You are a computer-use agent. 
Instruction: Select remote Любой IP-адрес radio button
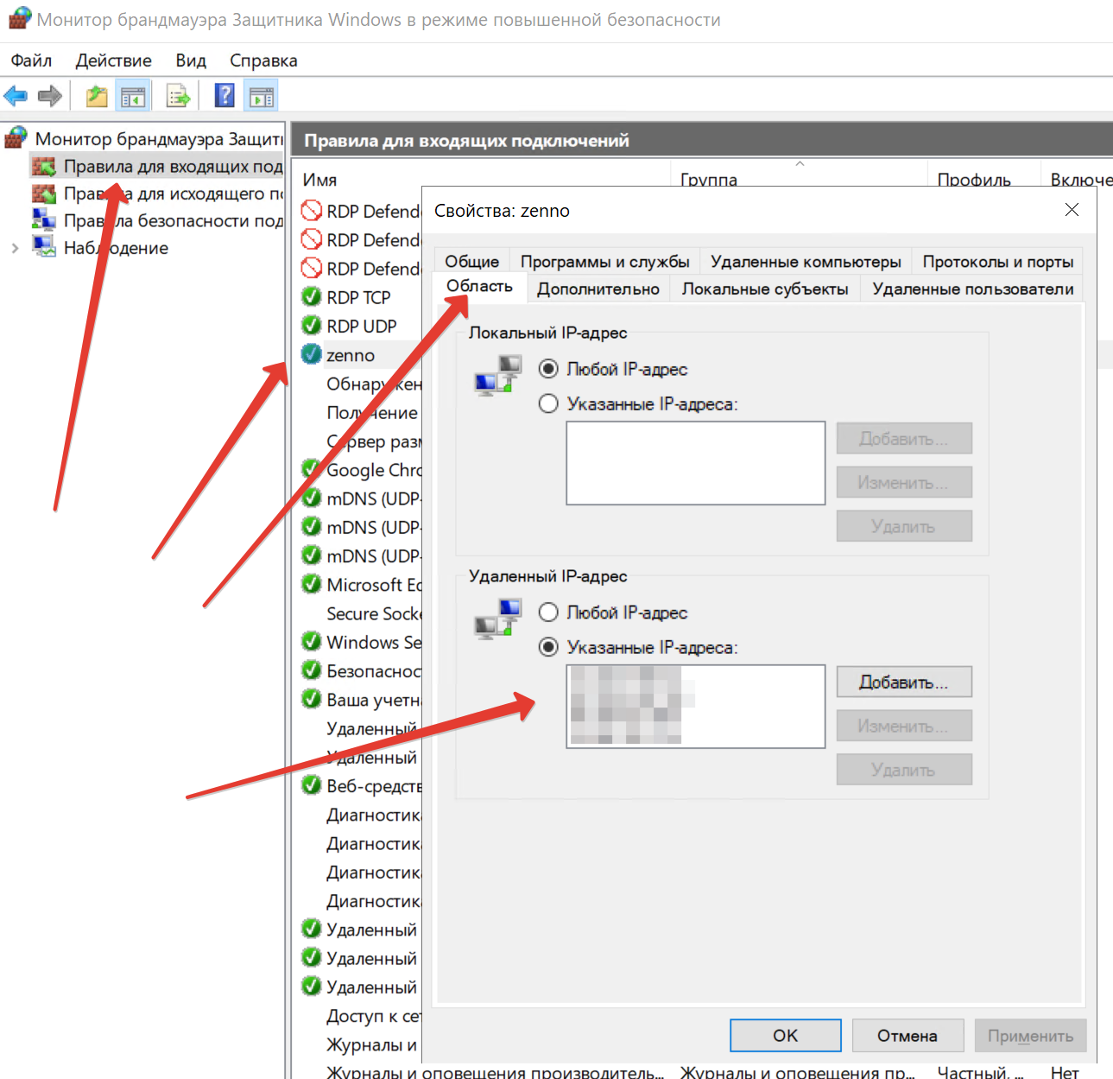(548, 612)
